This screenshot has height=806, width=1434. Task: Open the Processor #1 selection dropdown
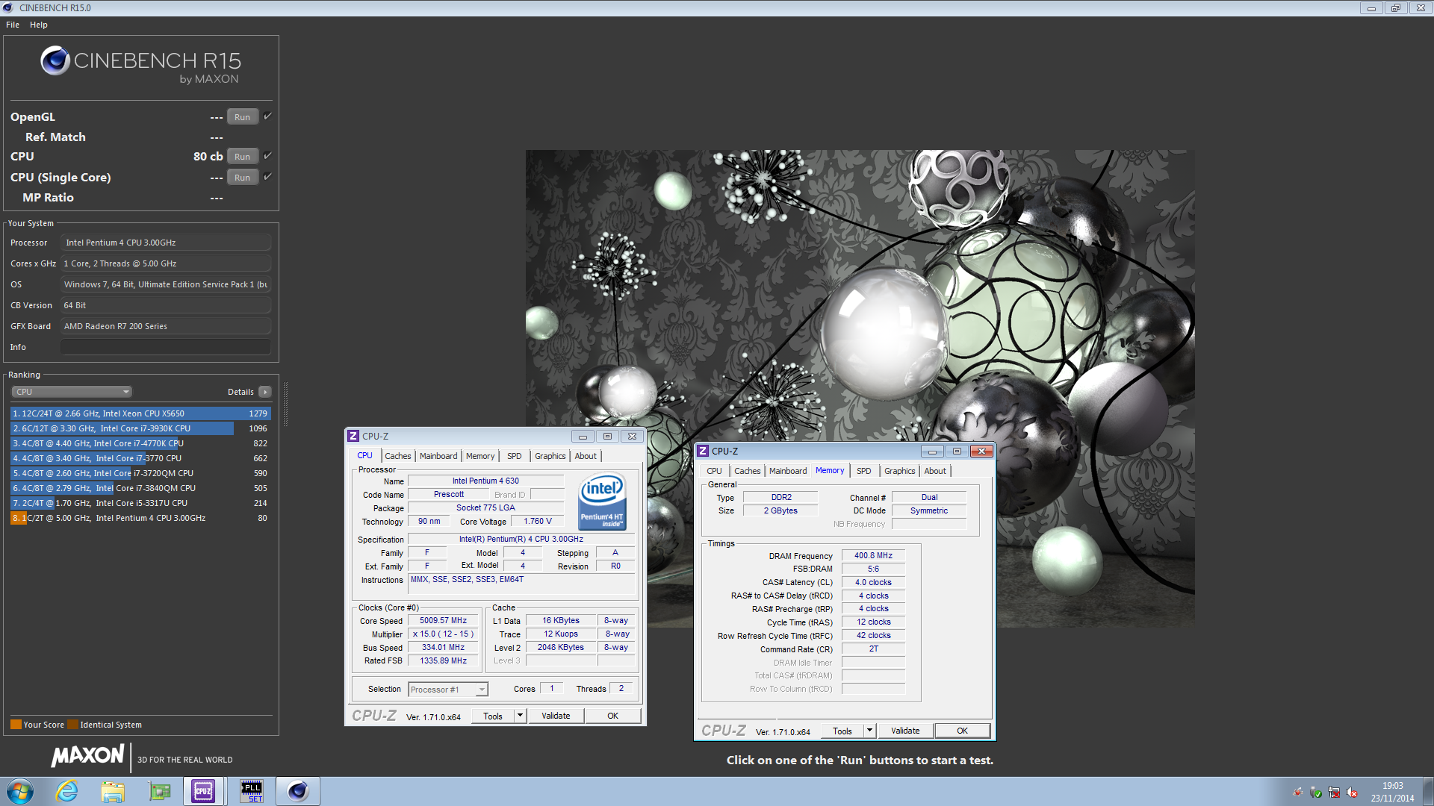click(448, 690)
